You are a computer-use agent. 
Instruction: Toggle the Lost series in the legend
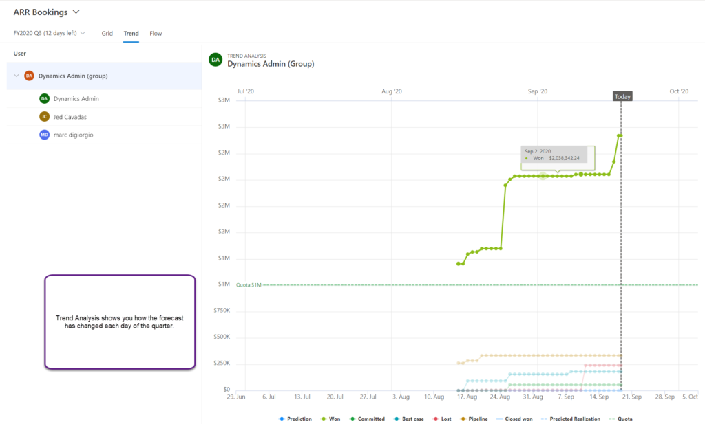point(441,419)
